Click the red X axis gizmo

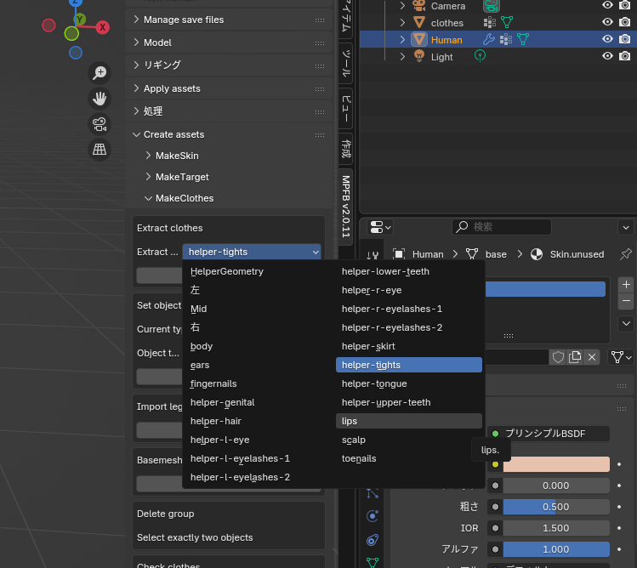pyautogui.click(x=103, y=27)
